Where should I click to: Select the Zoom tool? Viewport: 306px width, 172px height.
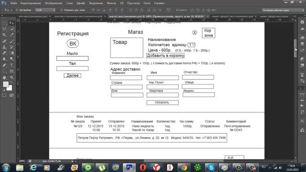click(x=11, y=77)
